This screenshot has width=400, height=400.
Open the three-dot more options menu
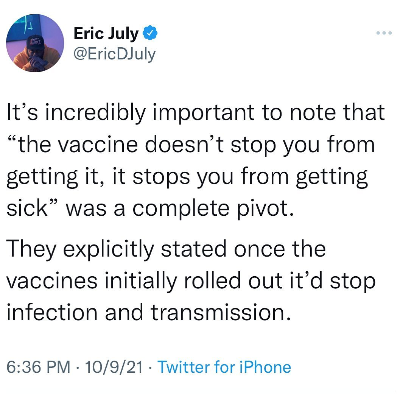pyautogui.click(x=385, y=33)
